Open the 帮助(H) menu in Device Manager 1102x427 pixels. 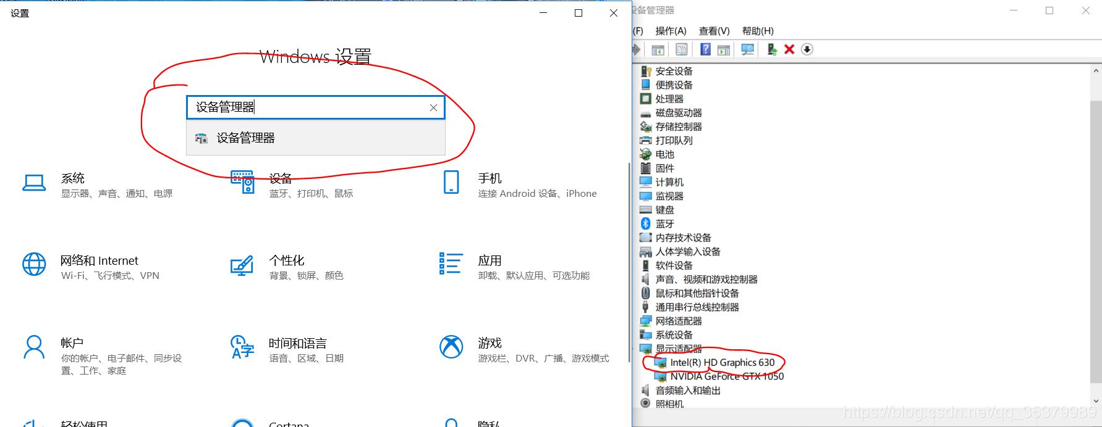758,31
